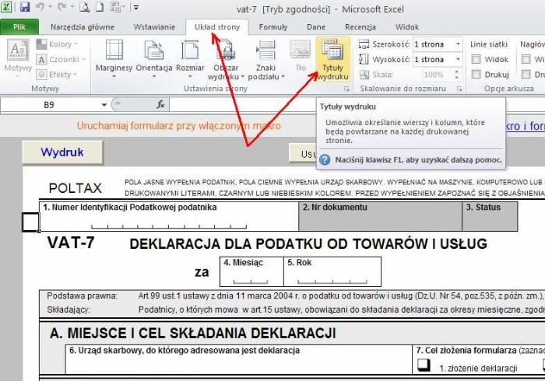Open Skalowanie do rozmiaru dialog launcher
545x381 pixels.
459,89
